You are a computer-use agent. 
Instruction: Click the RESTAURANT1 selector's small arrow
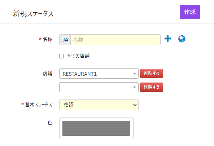pyautogui.click(x=135, y=74)
